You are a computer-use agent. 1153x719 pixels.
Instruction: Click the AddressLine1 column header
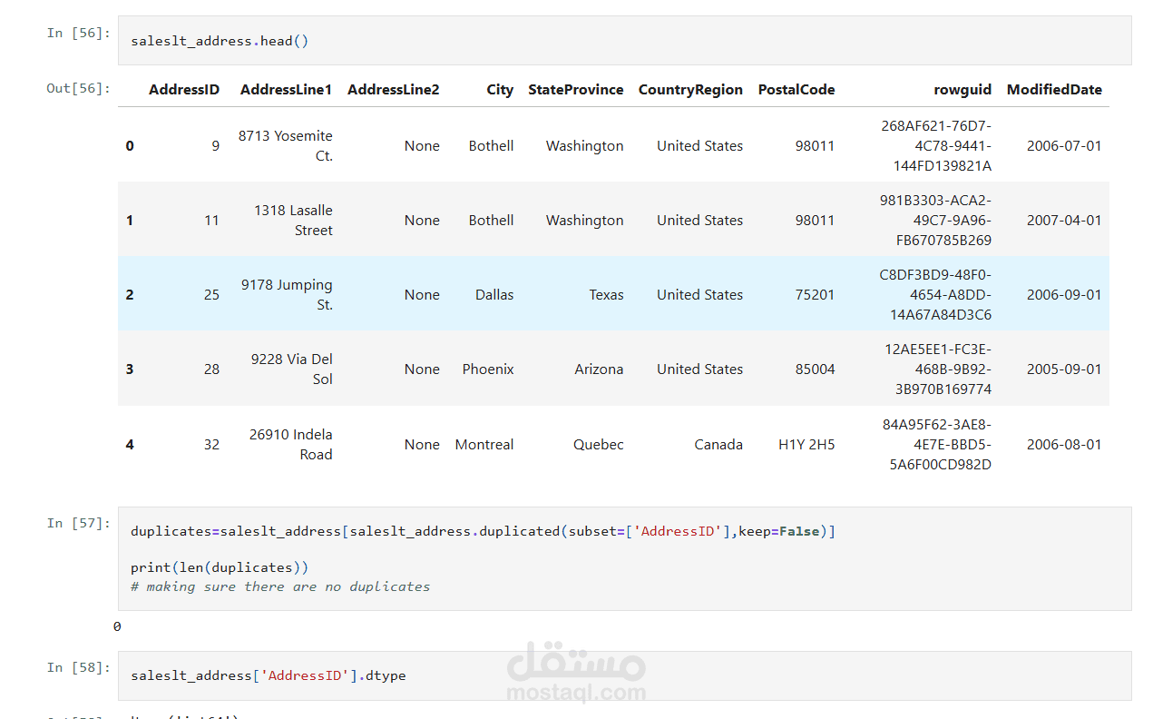[286, 90]
